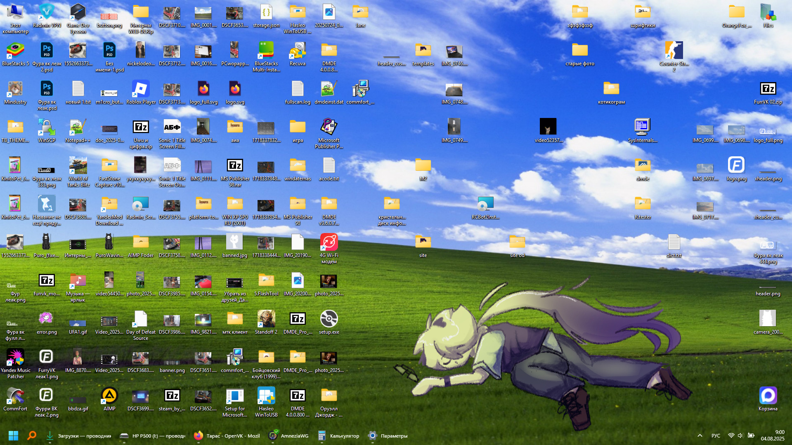Select the Recuva shortcut
The width and height of the screenshot is (792, 445).
click(x=298, y=54)
